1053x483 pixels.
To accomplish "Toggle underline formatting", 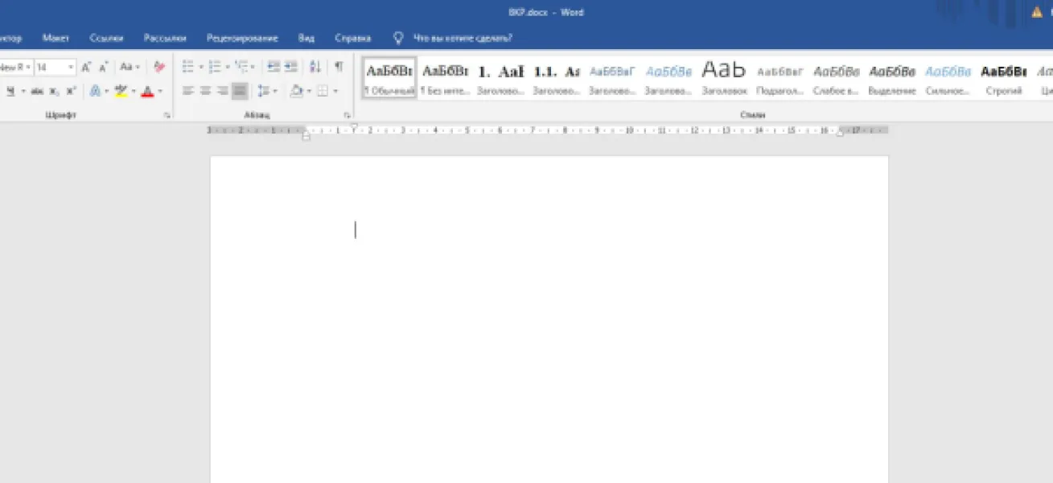I will 11,91.
